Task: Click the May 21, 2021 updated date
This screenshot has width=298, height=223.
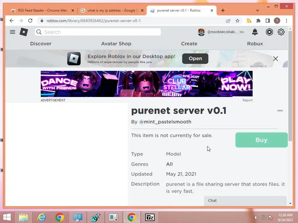Action: [x=181, y=174]
